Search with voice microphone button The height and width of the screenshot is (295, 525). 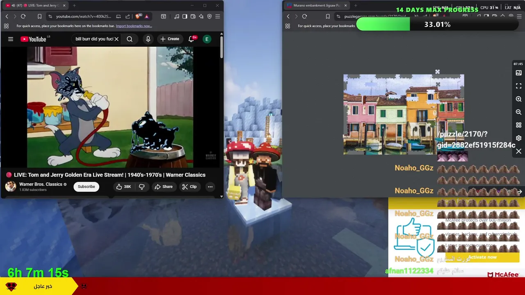[x=148, y=39]
